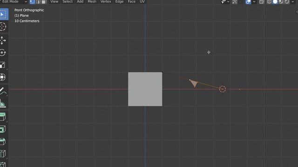Expand the overlays options dropdown
Viewport: 298px width, 167px height.
pos(254,2)
